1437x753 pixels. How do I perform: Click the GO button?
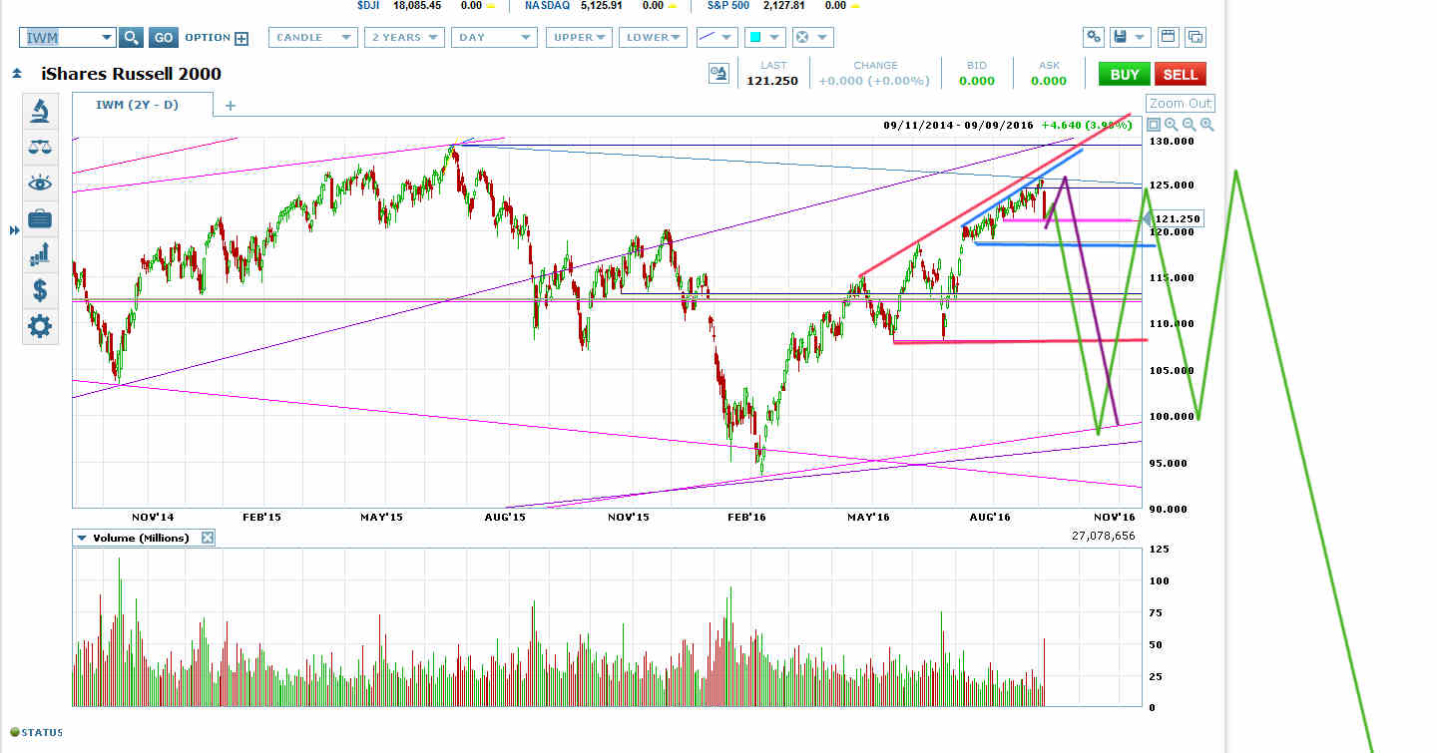[x=164, y=38]
